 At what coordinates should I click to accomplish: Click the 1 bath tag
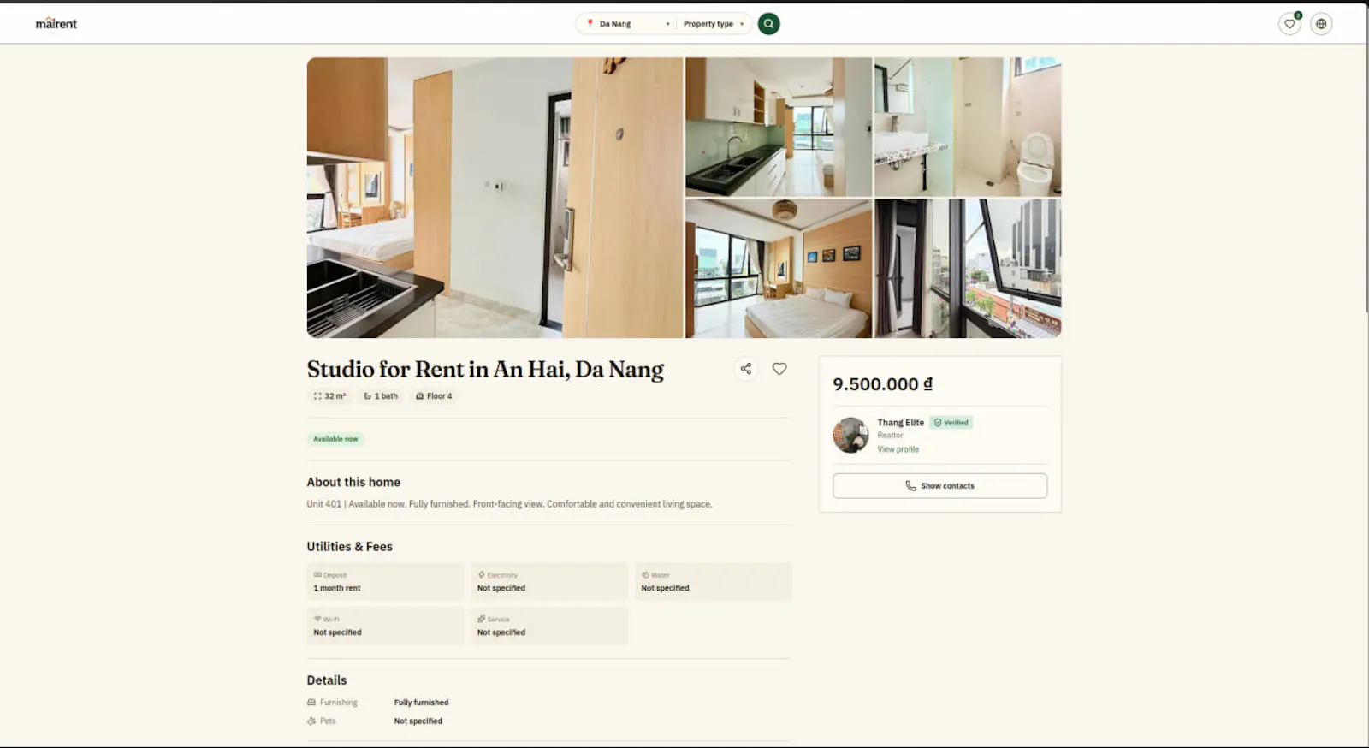(x=381, y=396)
